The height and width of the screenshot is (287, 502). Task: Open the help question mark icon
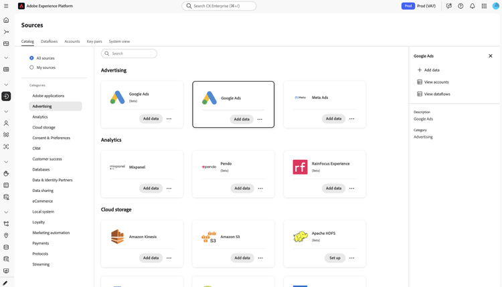click(x=461, y=6)
